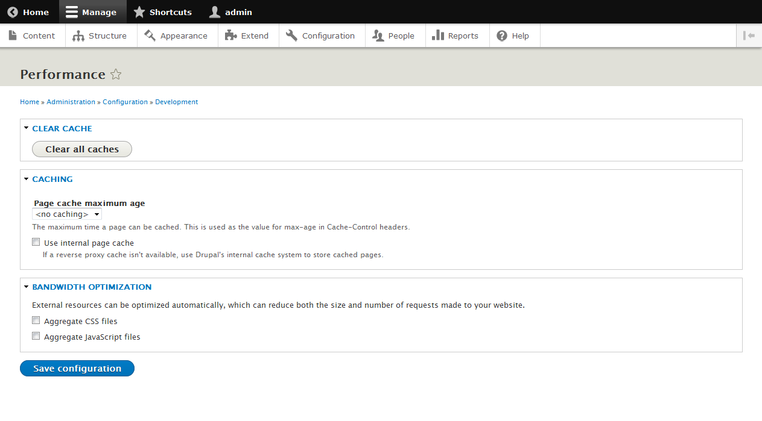Click the Shortcuts star icon
Viewport: 762px width, 421px height.
(139, 12)
